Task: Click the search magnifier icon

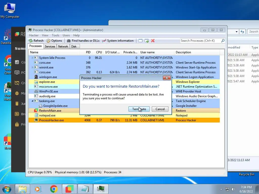Action: pyautogui.click(x=223, y=41)
